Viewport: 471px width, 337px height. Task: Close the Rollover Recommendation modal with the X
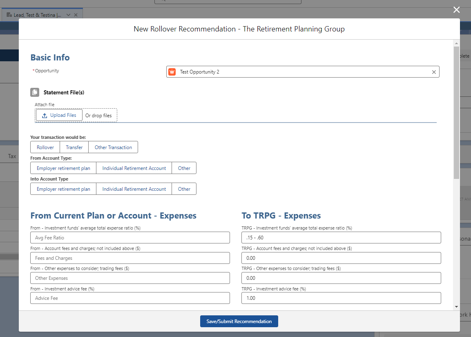456,10
